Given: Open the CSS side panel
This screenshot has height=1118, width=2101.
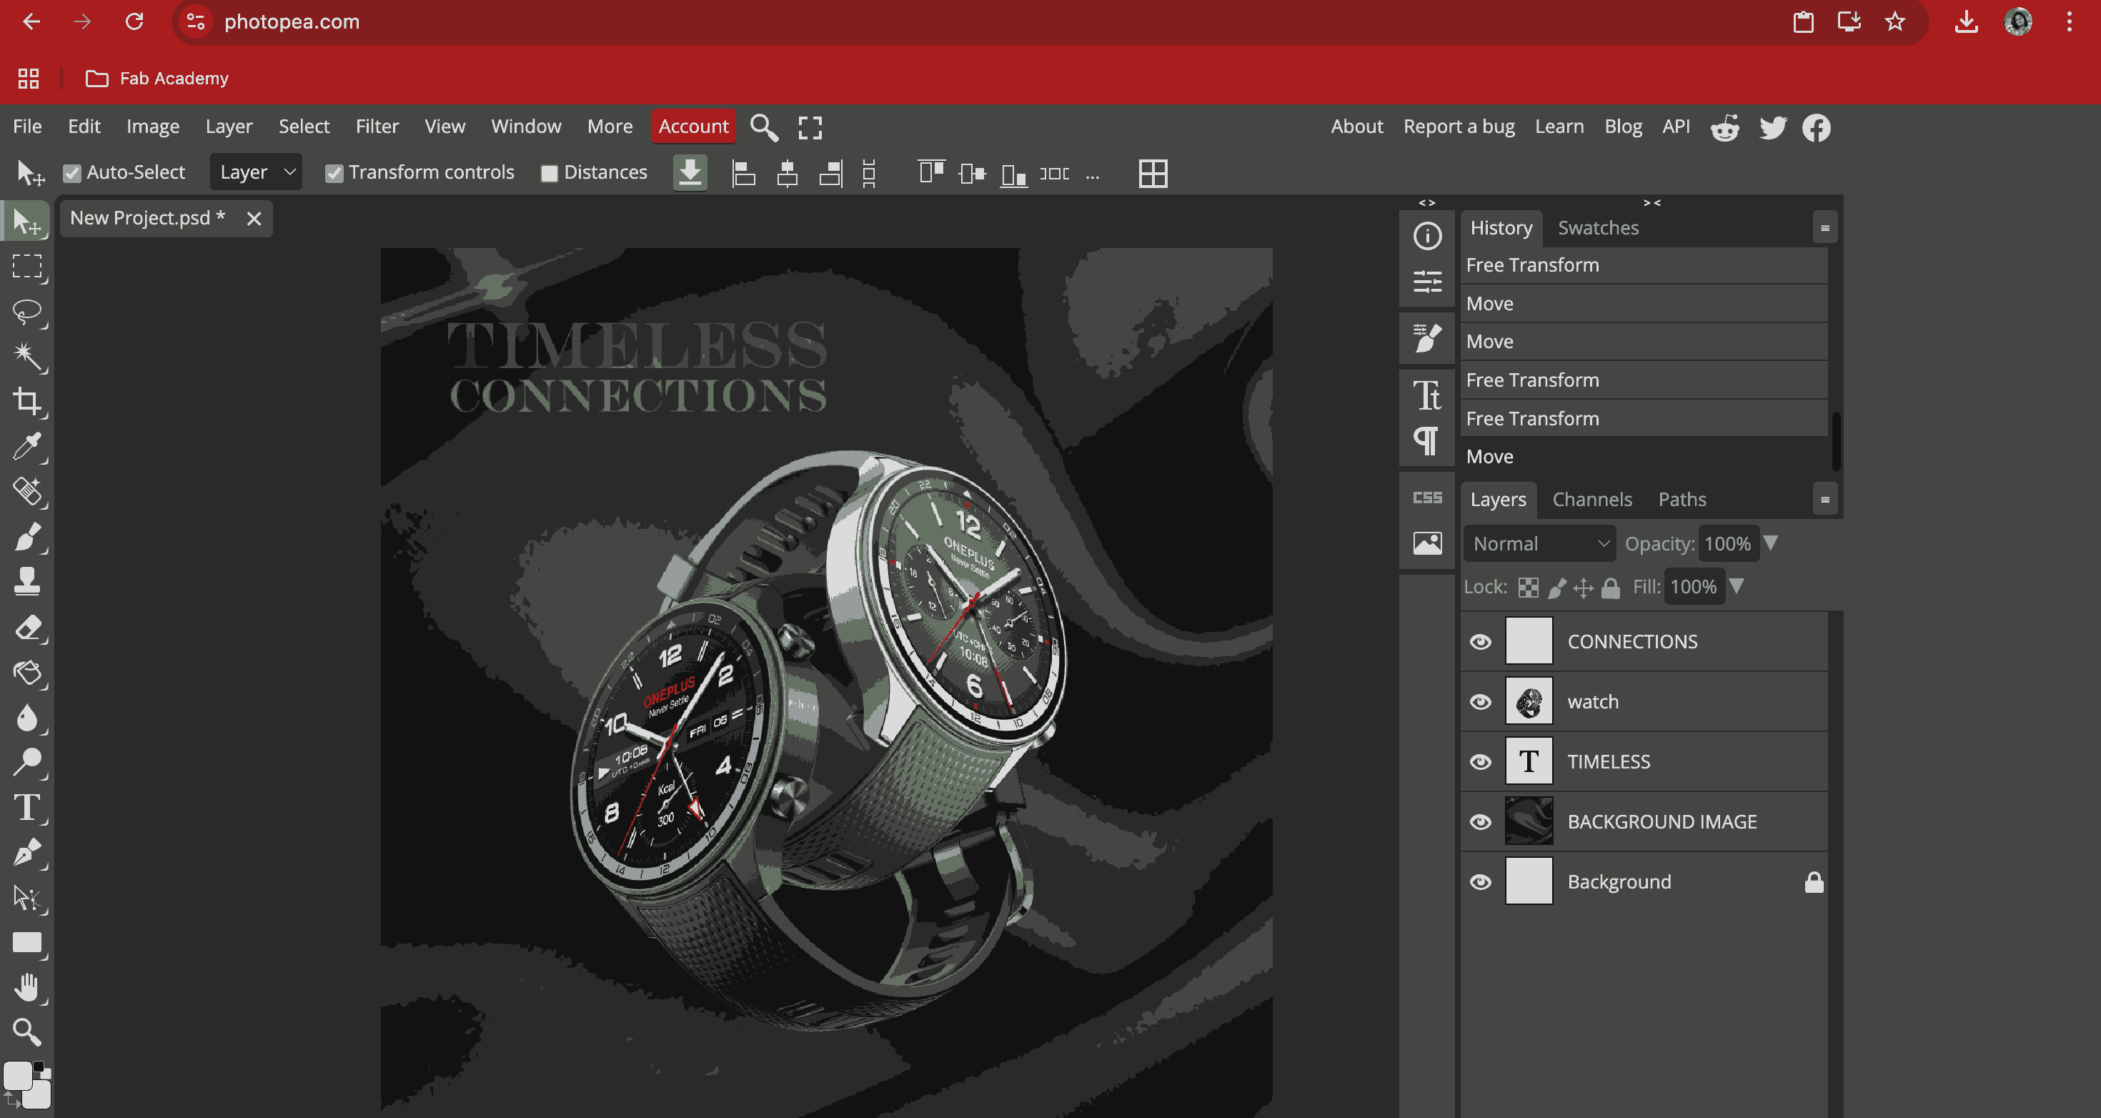Looking at the screenshot, I should point(1426,498).
